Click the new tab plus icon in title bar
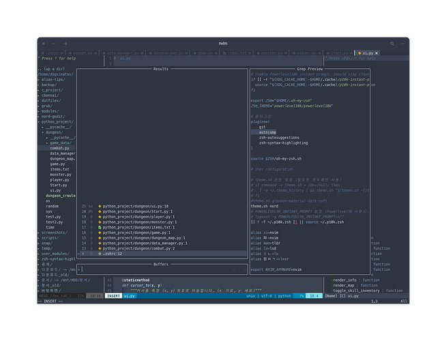This screenshot has width=446, height=341. (66, 42)
